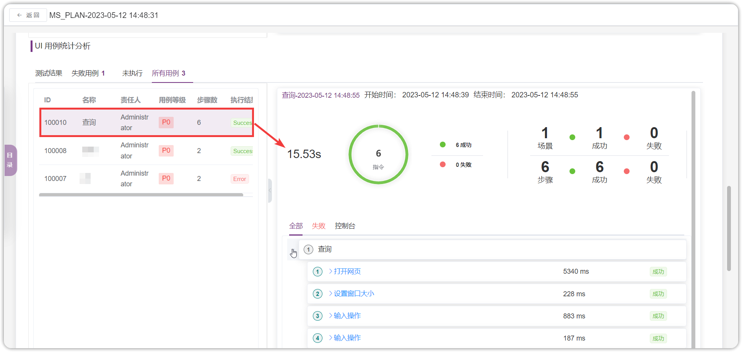The image size is (742, 352).
Task: Open the 目录 side panel tab
Action: (10, 160)
